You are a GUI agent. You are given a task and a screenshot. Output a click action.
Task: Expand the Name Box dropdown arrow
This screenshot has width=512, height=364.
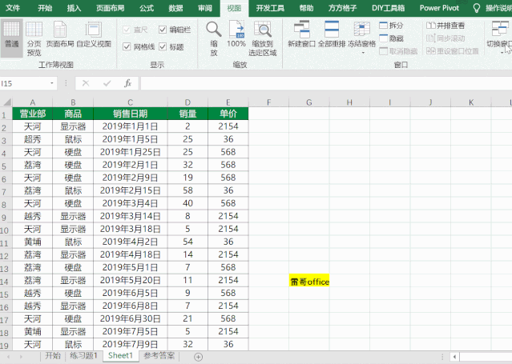coord(52,83)
